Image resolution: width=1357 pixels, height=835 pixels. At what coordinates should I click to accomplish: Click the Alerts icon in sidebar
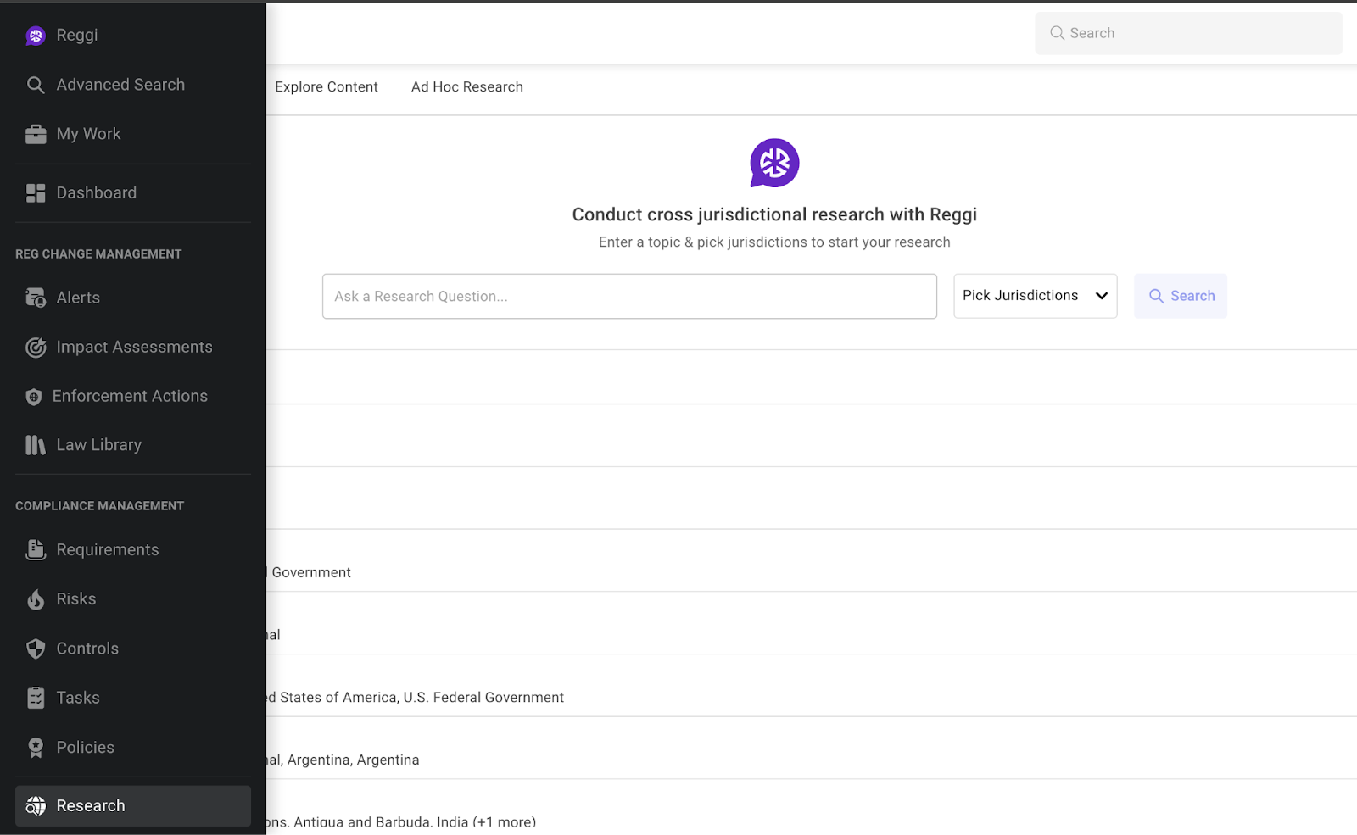click(x=36, y=298)
